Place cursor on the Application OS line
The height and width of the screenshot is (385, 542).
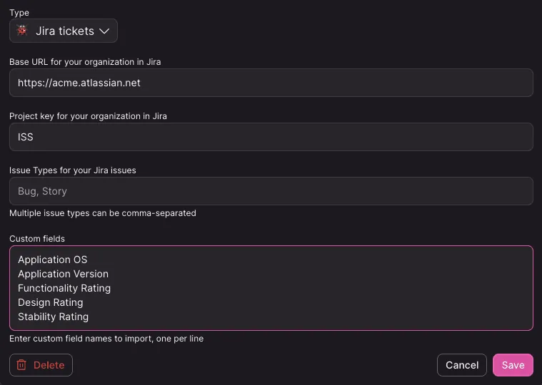pos(53,260)
